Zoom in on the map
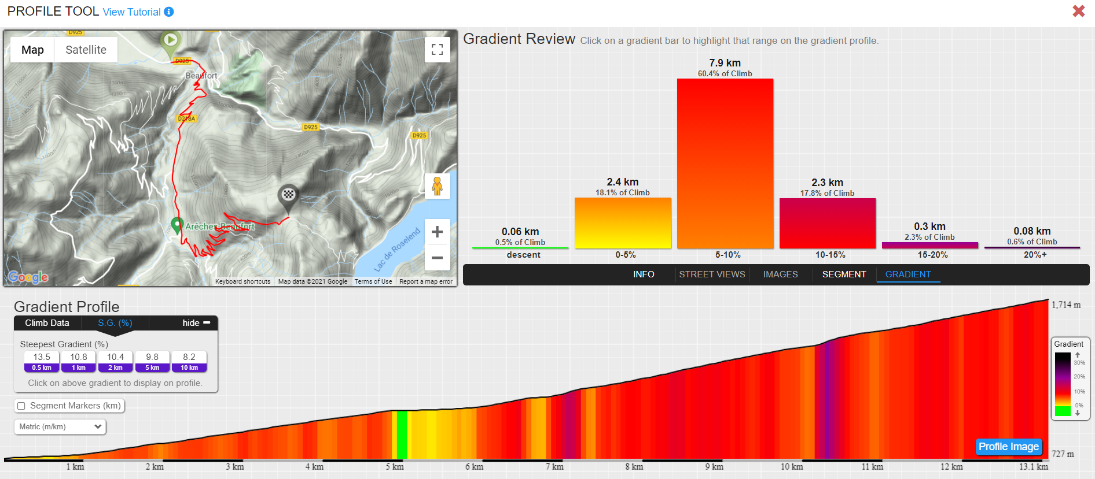1095x479 pixels. click(438, 232)
